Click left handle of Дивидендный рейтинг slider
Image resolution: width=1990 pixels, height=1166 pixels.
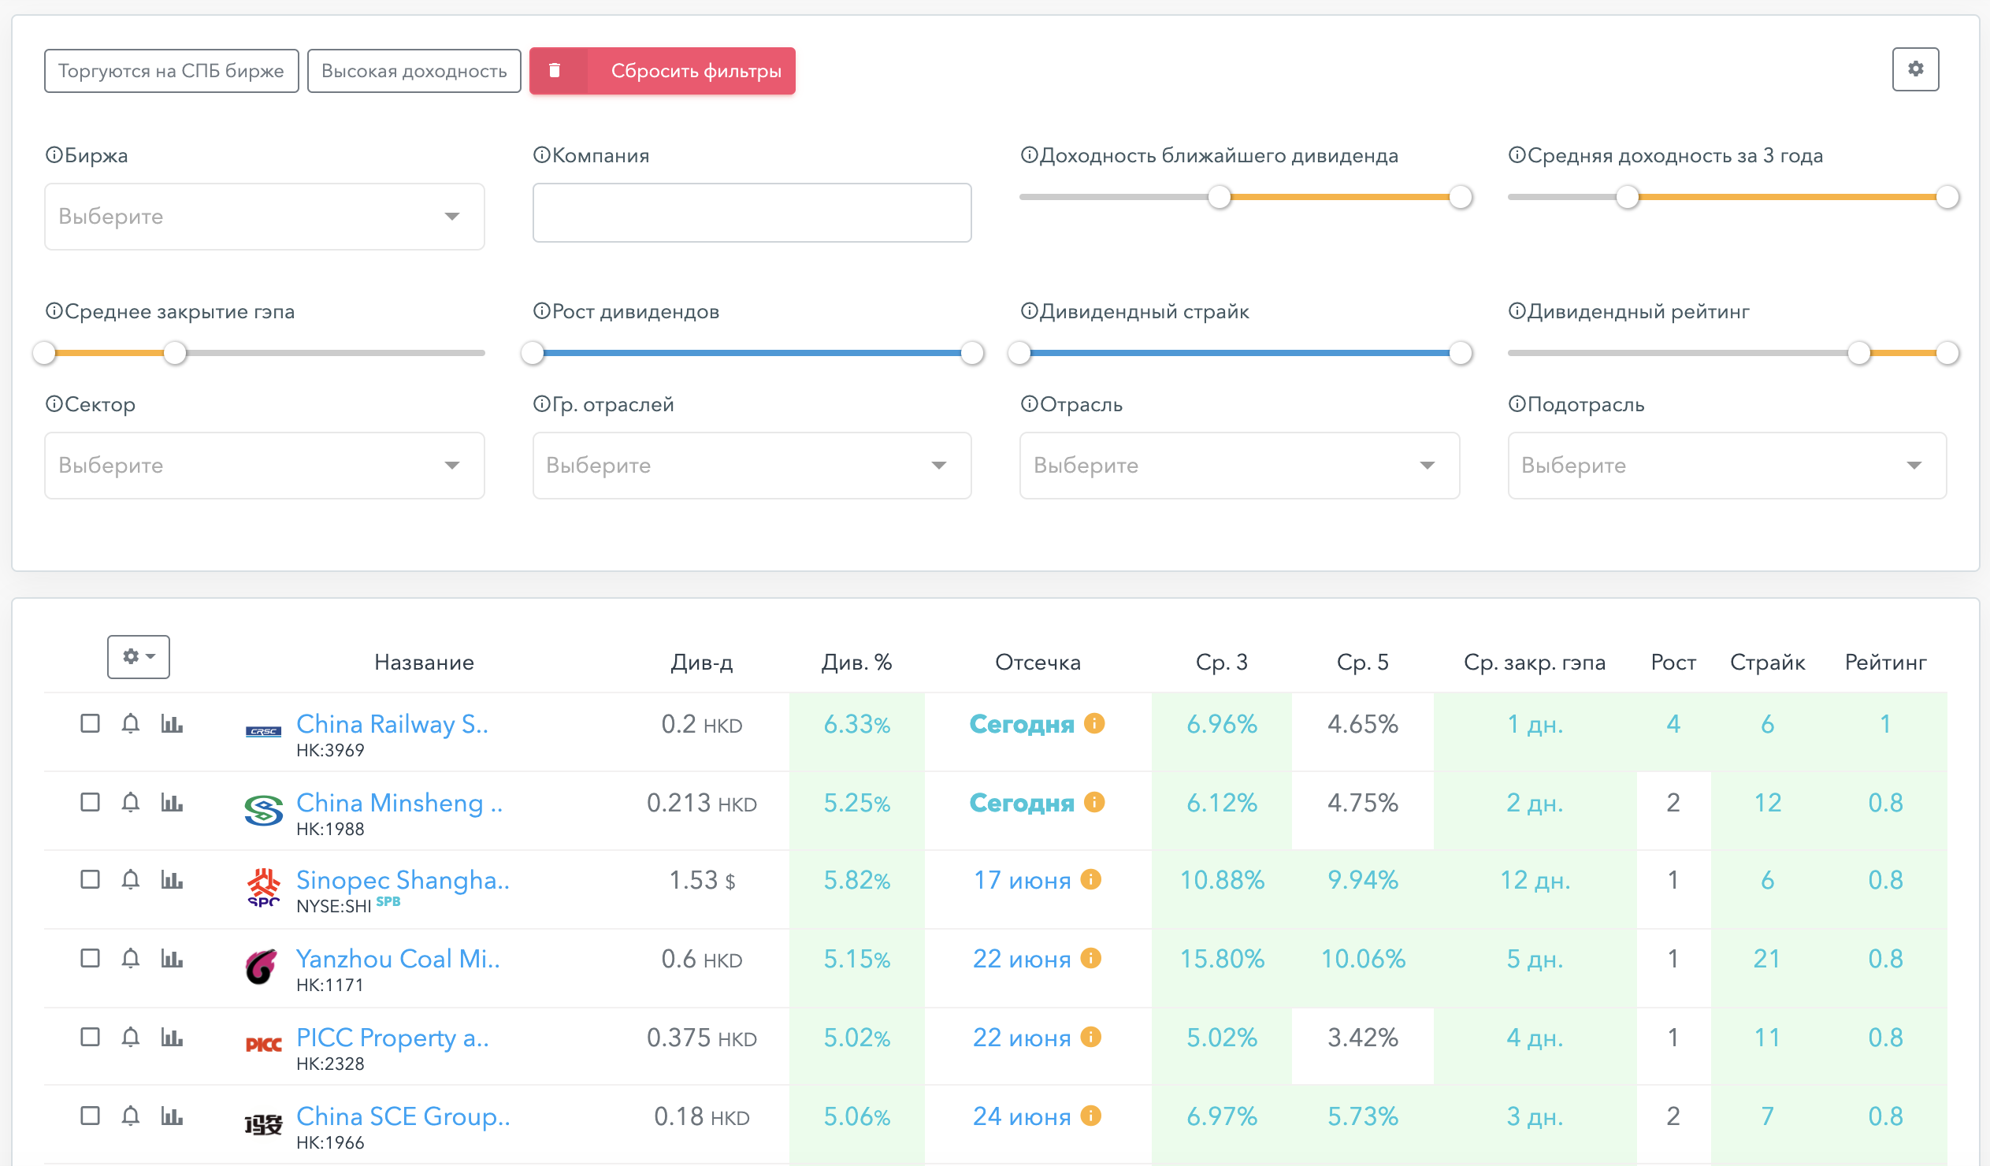[1859, 352]
